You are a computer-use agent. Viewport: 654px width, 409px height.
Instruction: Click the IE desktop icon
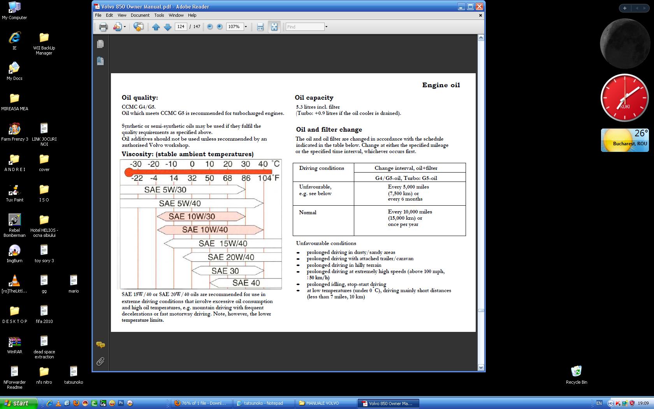coord(14,41)
